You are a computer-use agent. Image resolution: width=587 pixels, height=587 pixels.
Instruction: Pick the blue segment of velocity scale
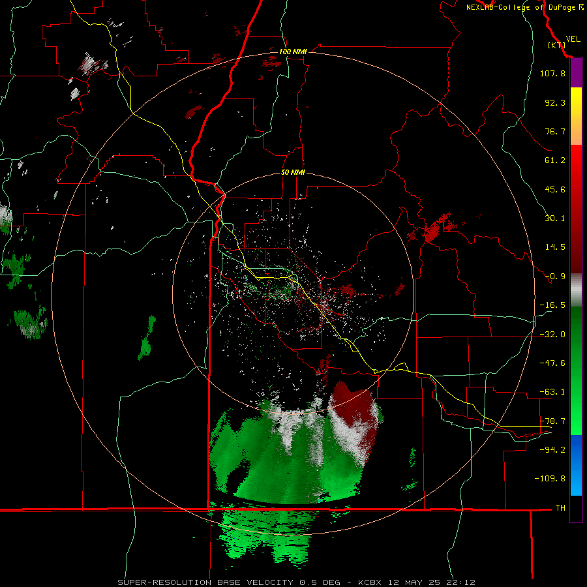click(576, 465)
